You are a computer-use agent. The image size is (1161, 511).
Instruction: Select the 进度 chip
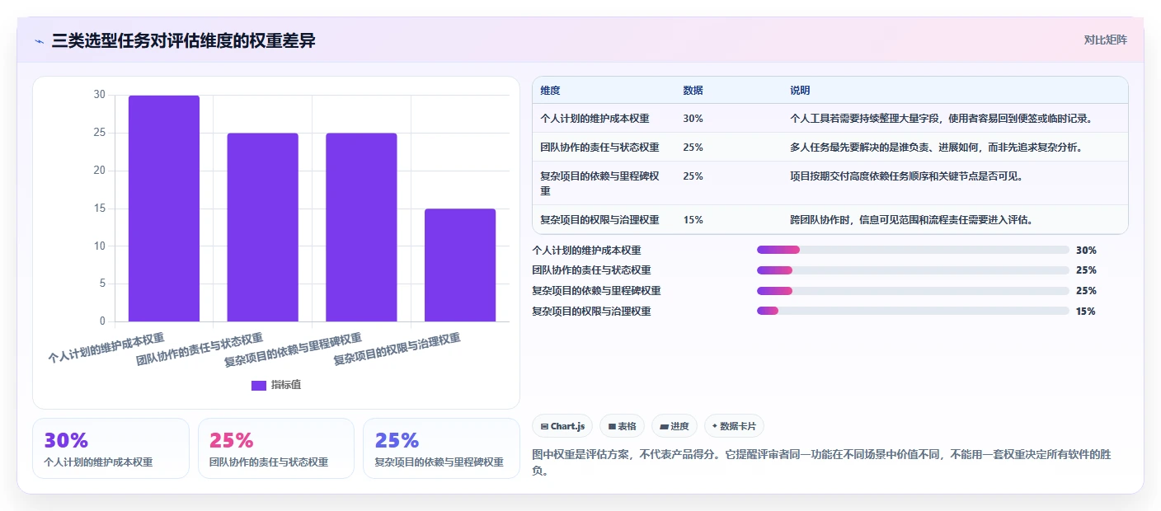[x=674, y=426]
